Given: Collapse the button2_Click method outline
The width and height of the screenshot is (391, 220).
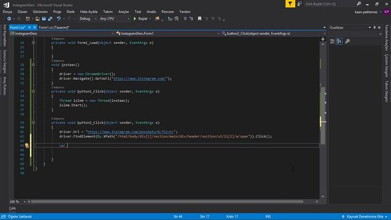Looking at the screenshot, I should point(33,122).
